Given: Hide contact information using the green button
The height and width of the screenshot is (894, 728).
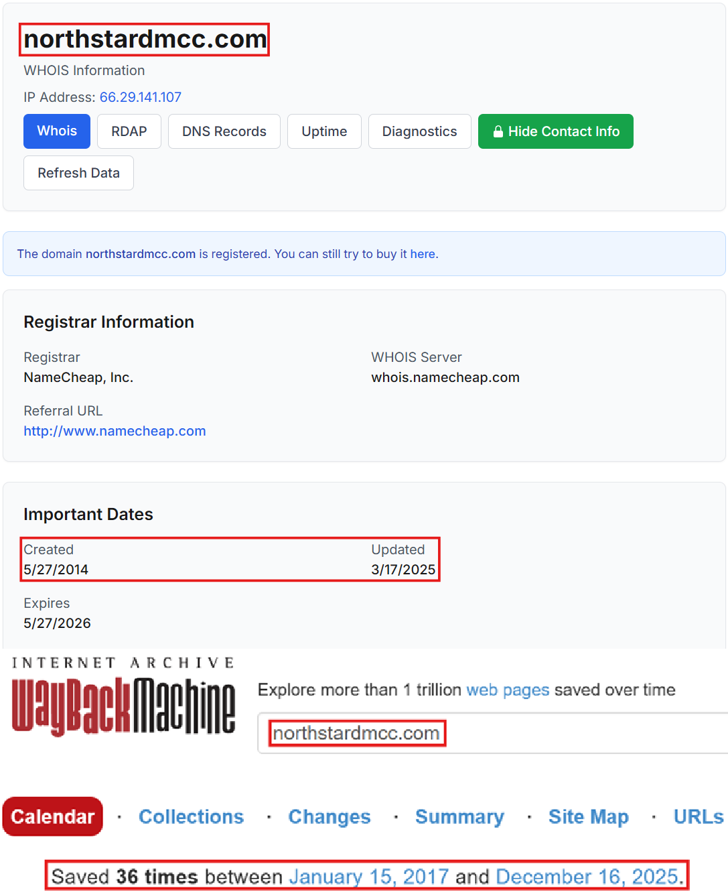Looking at the screenshot, I should tap(555, 131).
